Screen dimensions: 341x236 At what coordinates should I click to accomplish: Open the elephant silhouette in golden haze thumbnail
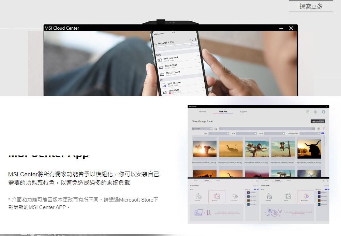pyautogui.click(x=231, y=149)
